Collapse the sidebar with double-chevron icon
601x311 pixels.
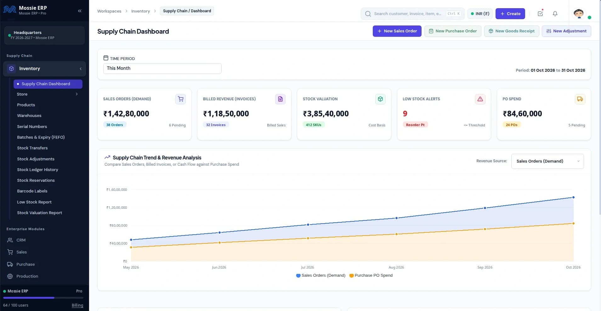(80, 11)
